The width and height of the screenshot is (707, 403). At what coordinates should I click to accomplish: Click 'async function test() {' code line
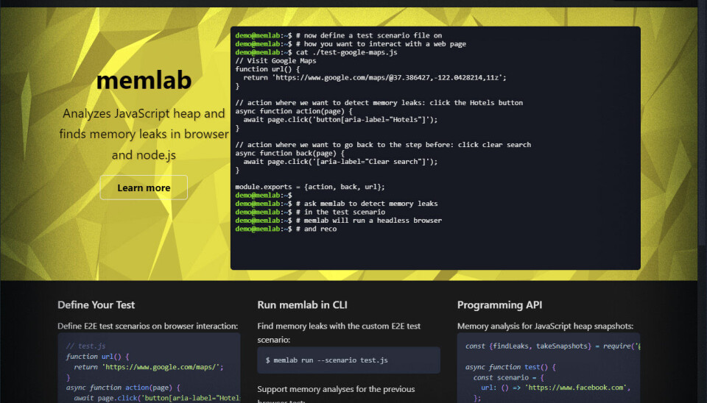click(x=510, y=367)
